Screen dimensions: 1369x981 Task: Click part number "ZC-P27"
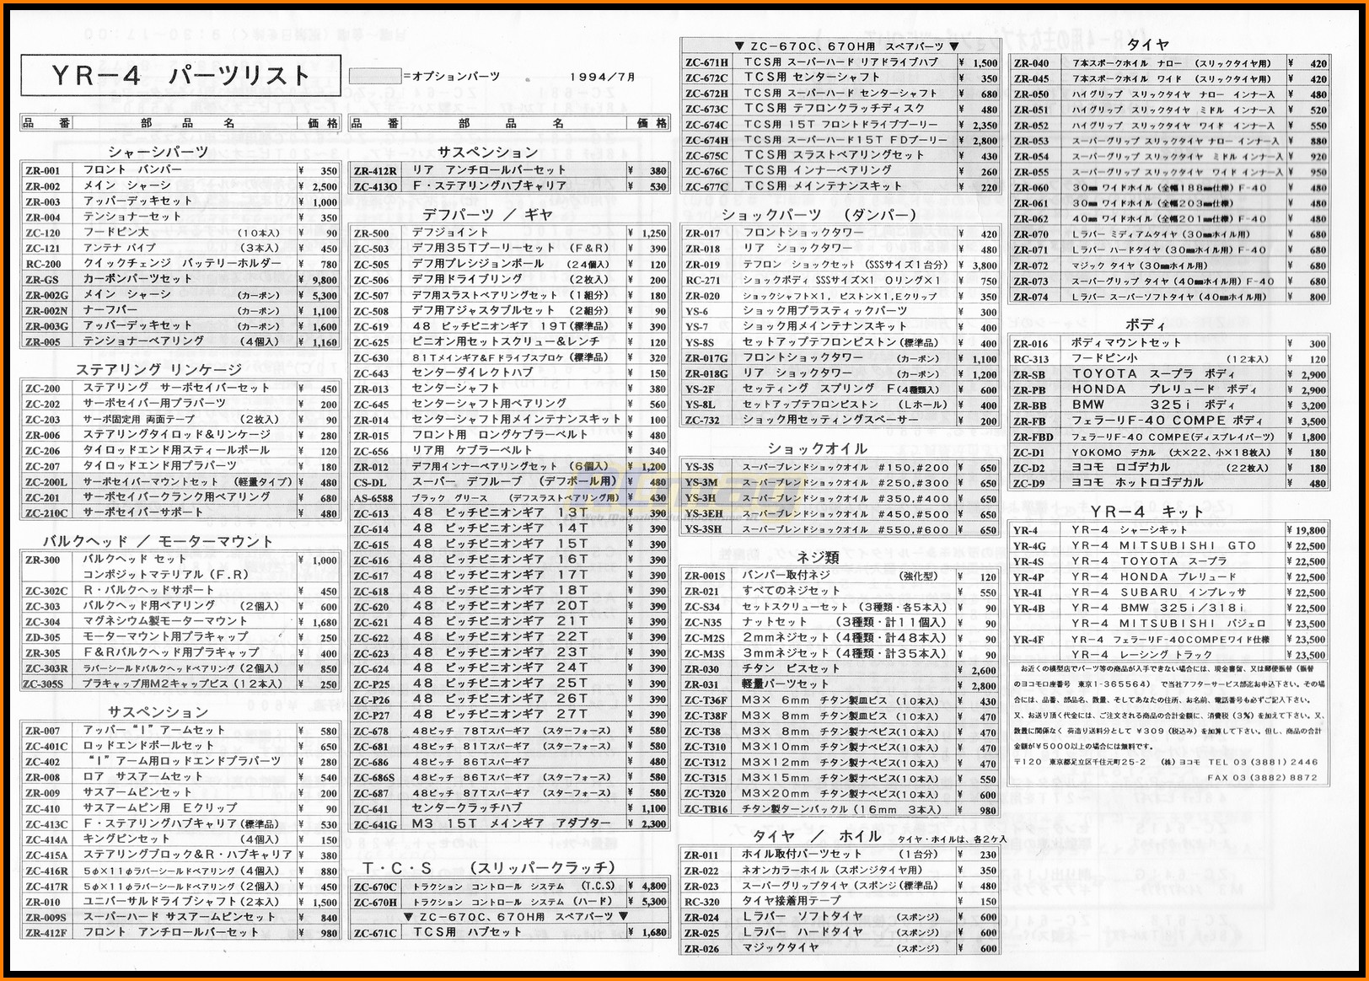click(372, 716)
